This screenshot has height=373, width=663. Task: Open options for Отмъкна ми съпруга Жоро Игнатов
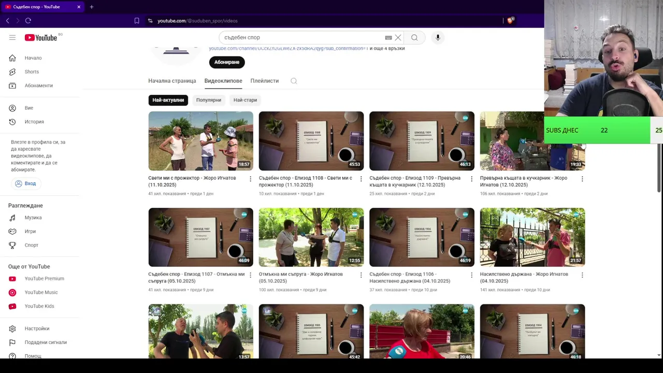tap(361, 275)
